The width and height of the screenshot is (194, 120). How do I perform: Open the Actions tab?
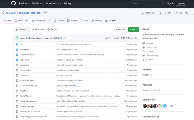59,21
